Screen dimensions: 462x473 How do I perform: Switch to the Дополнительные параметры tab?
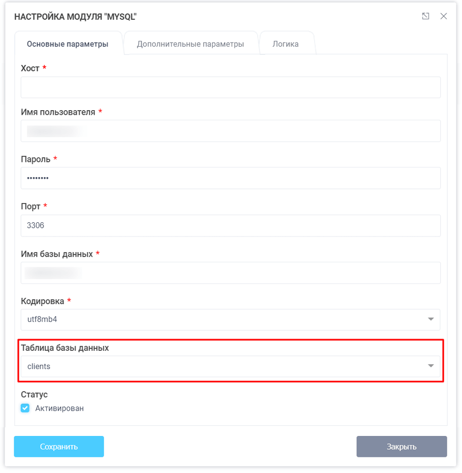(x=191, y=44)
